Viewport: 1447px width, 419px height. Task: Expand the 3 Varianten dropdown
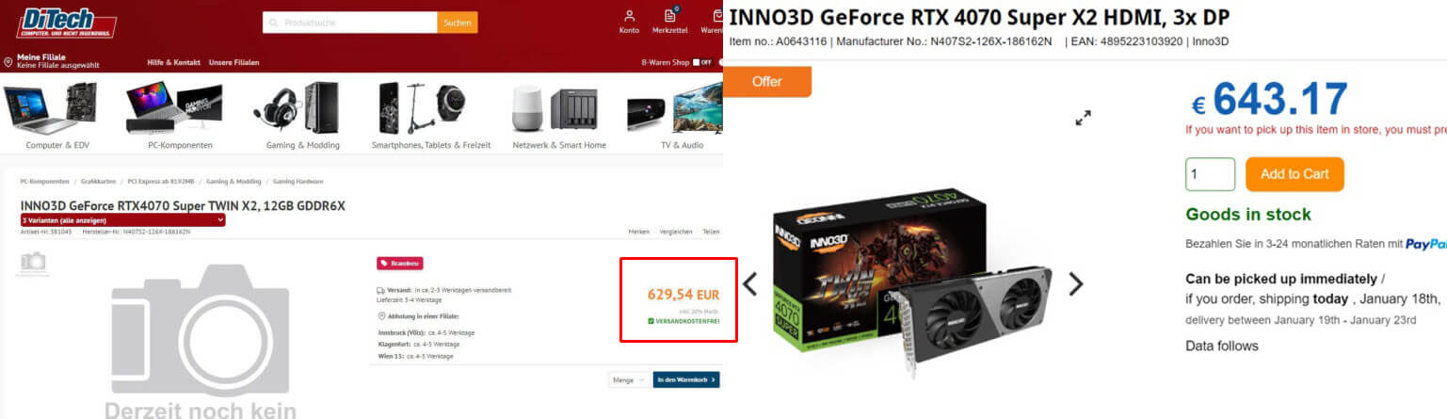pyautogui.click(x=122, y=219)
